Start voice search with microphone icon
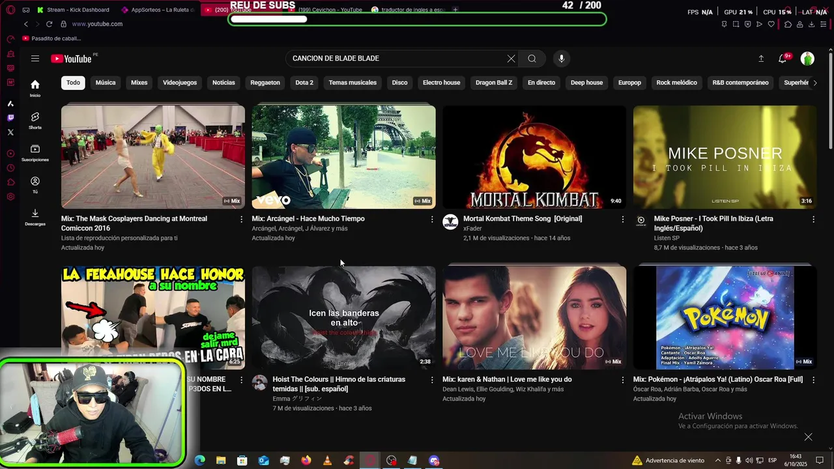834x469 pixels. 562,59
